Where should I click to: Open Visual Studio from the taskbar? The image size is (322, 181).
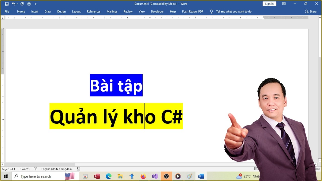155,176
